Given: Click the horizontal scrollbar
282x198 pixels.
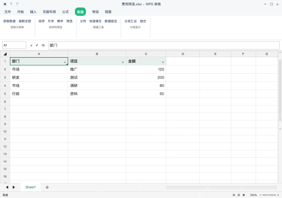Looking at the screenshot, I should pos(221,187).
